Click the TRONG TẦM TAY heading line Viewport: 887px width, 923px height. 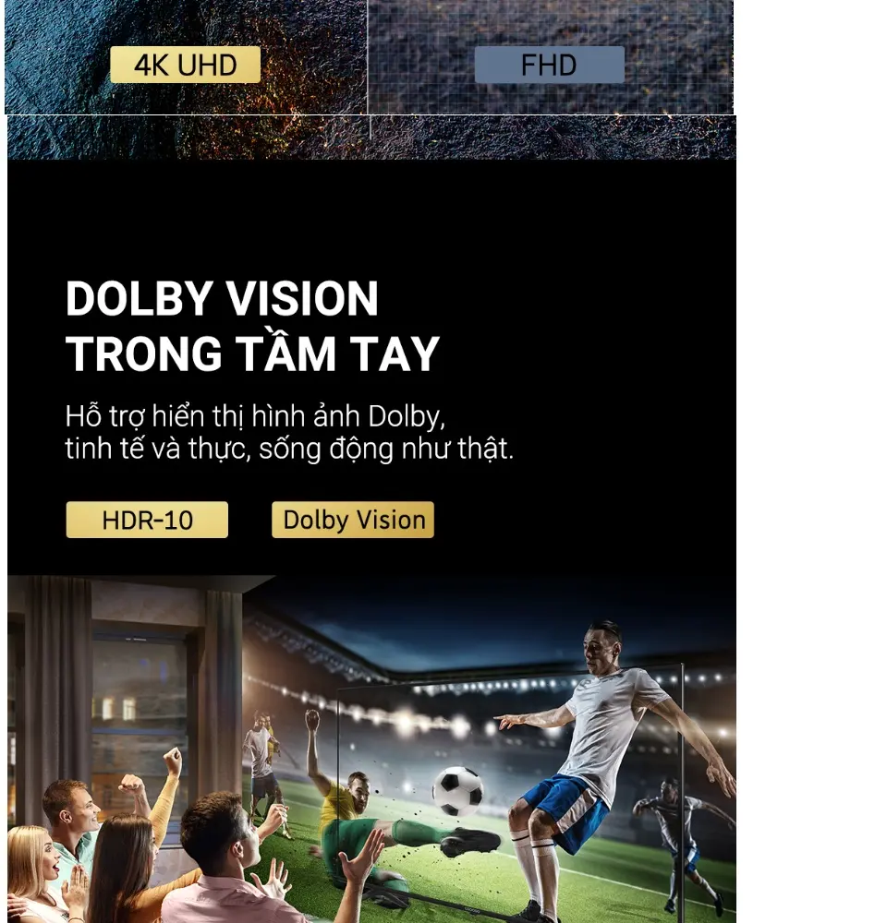tap(252, 352)
